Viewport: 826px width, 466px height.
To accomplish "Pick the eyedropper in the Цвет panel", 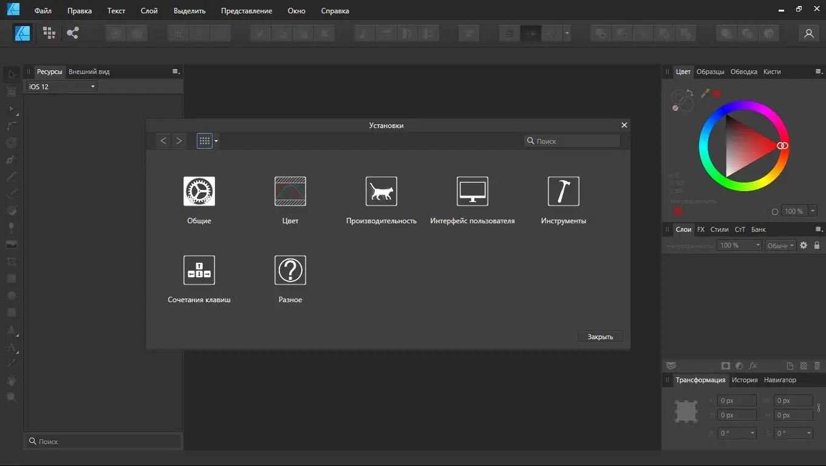I will 705,93.
